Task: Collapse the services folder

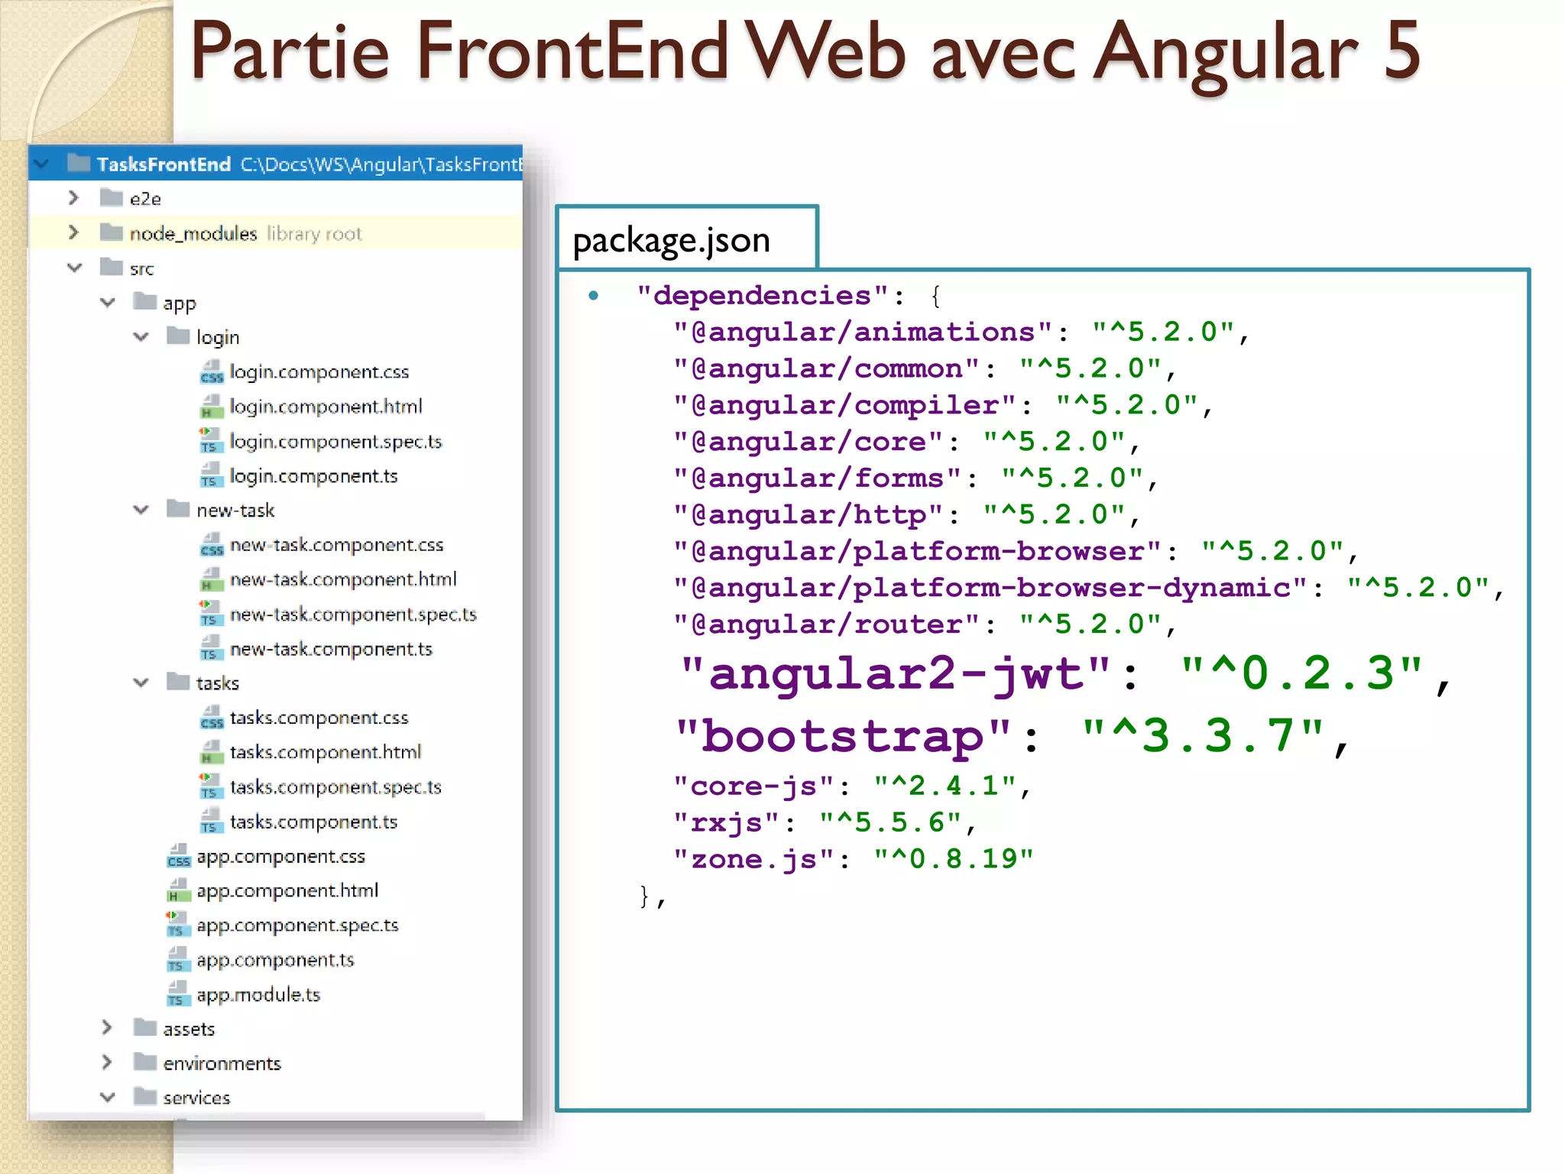Action: tap(108, 1098)
